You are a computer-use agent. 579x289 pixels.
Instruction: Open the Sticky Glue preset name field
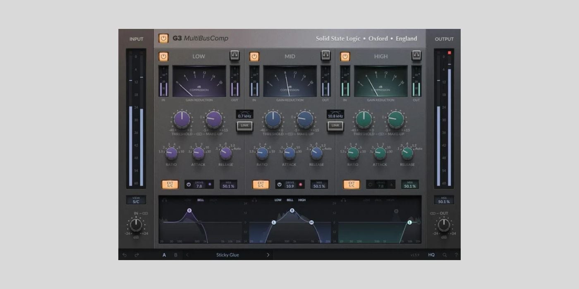(x=227, y=255)
